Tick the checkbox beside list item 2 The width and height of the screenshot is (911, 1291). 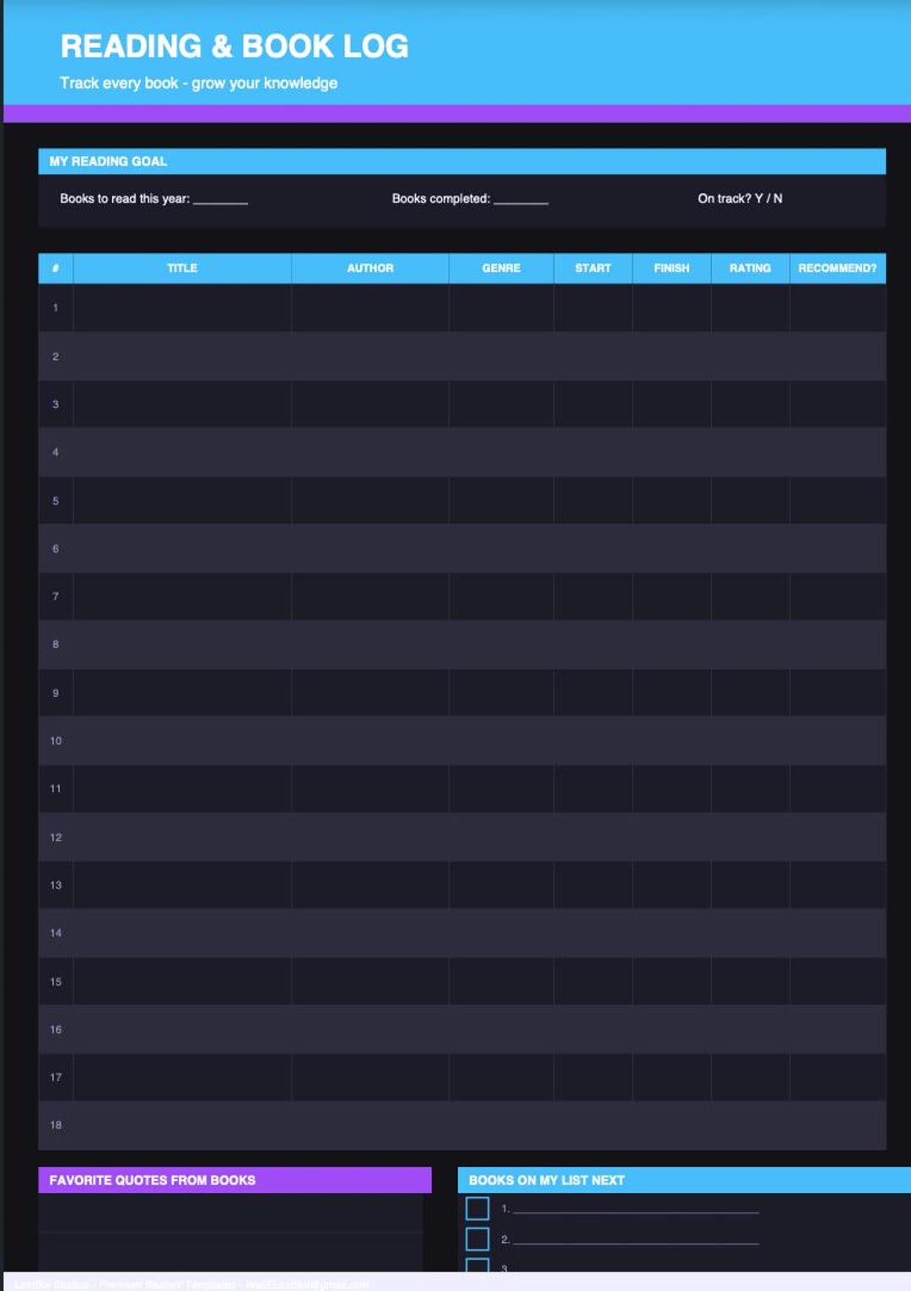(477, 1239)
